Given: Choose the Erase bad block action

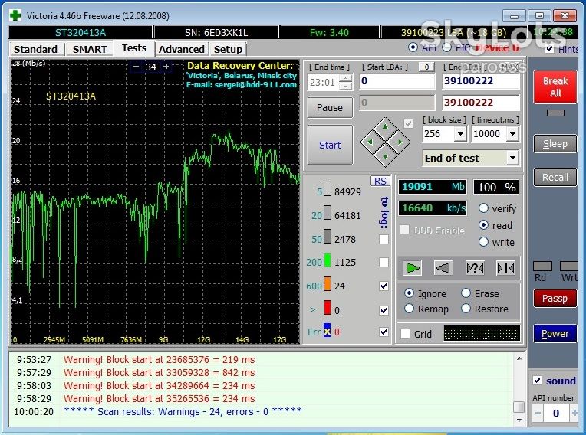Looking at the screenshot, I should 466,293.
